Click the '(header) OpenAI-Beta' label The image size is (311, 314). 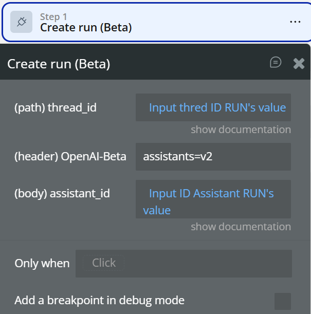[x=70, y=157]
